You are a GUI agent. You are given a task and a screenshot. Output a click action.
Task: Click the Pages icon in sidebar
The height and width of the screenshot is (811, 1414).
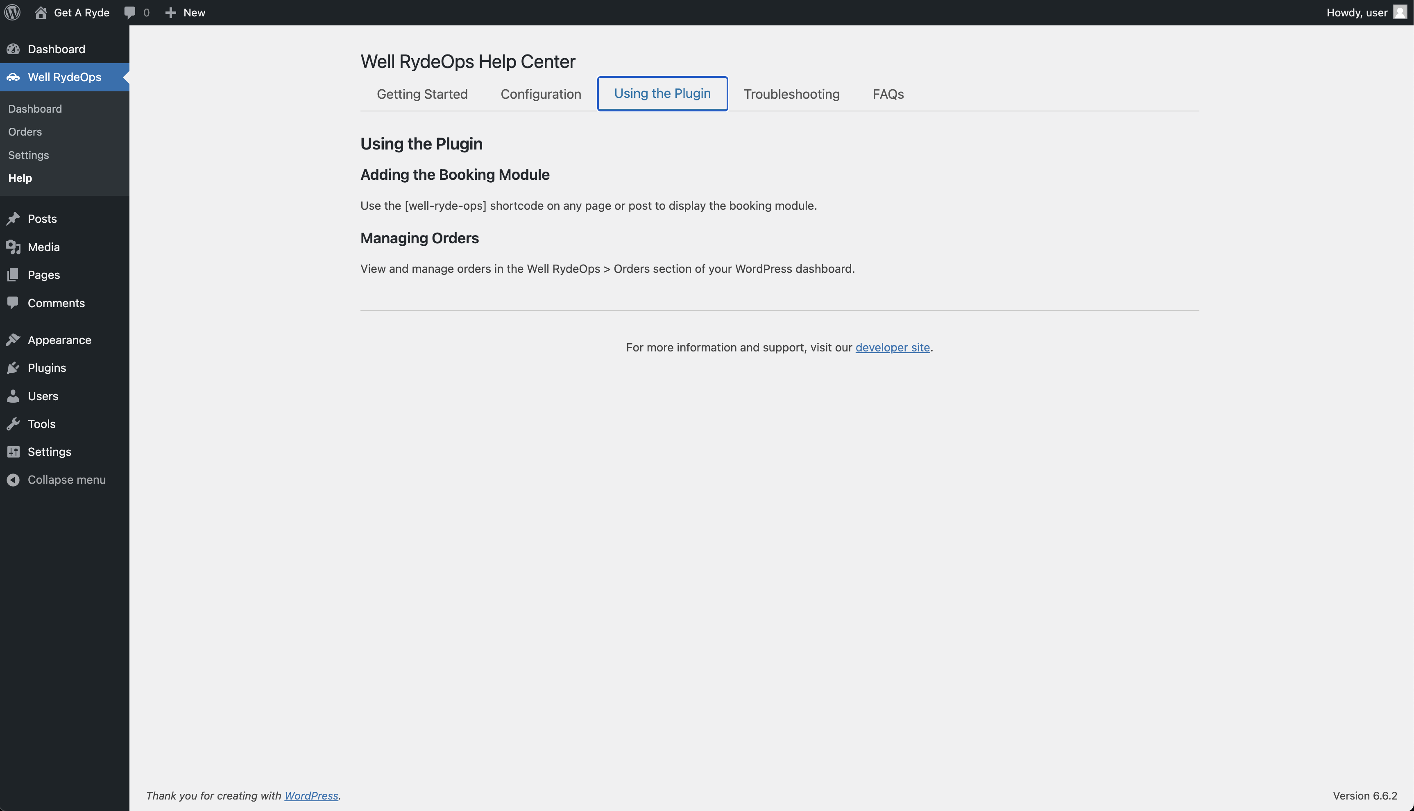click(14, 274)
